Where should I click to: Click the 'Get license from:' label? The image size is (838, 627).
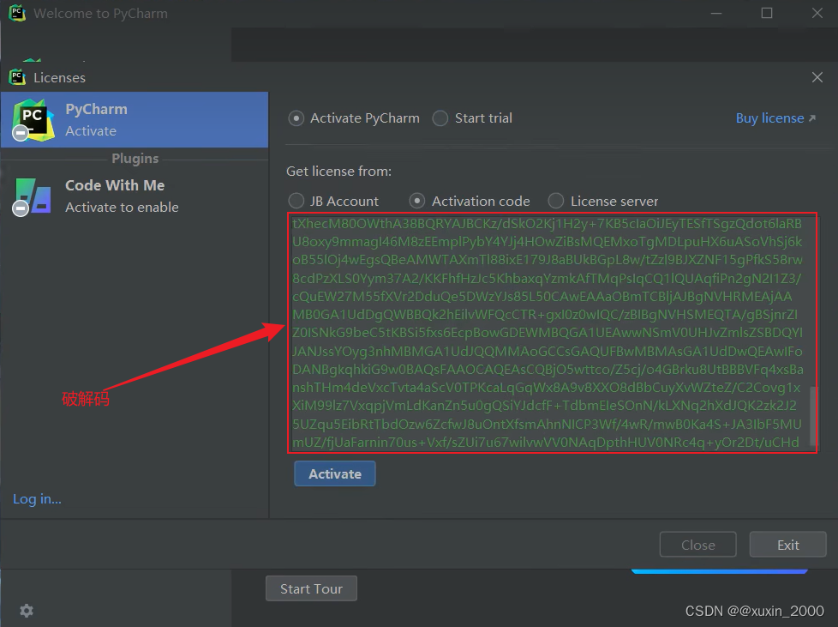tap(338, 172)
